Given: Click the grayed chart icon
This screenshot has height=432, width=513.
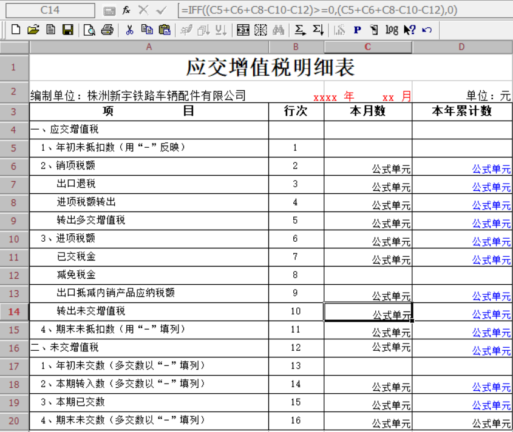Looking at the screenshot, I should click(339, 30).
